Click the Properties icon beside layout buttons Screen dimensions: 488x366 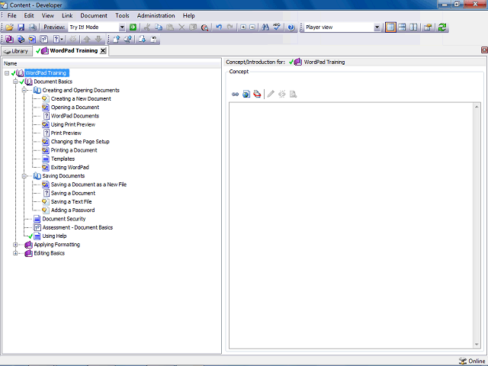[428, 27]
